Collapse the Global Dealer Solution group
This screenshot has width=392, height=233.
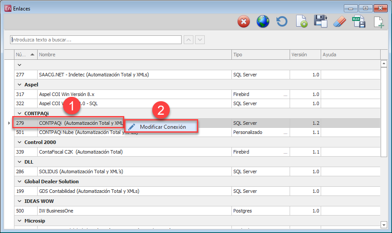click(x=20, y=182)
